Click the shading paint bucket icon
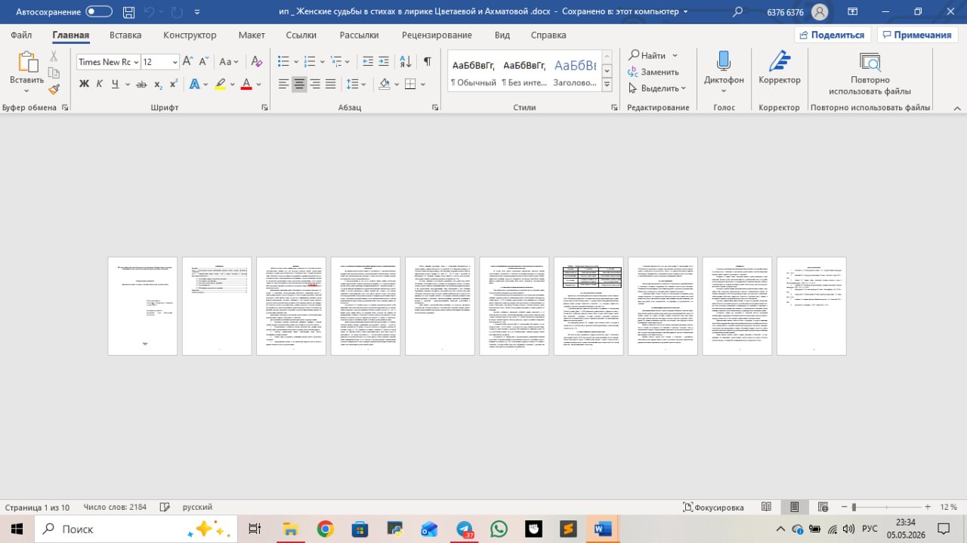Viewport: 967px width, 543px height. pyautogui.click(x=385, y=84)
